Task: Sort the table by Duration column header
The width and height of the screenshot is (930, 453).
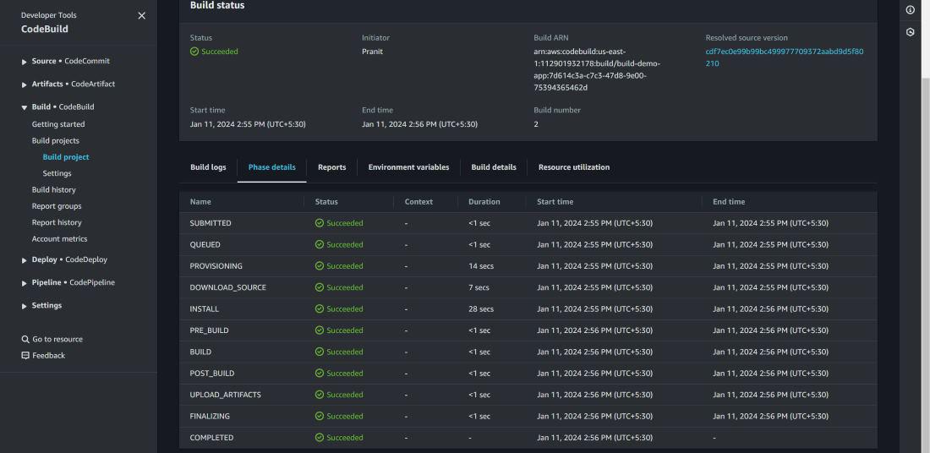Action: [484, 202]
